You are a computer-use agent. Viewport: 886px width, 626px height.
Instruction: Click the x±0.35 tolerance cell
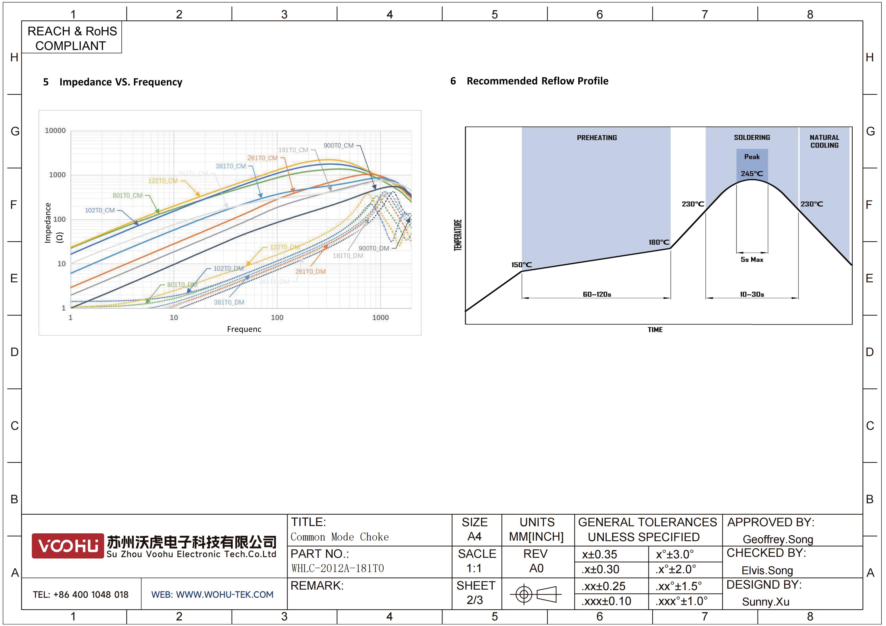(x=611, y=554)
